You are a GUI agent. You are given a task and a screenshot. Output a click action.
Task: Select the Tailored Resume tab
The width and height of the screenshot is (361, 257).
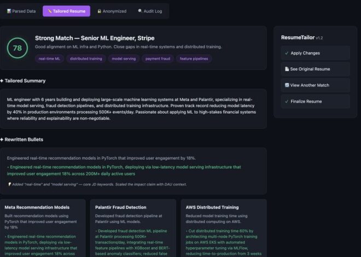coord(66,11)
